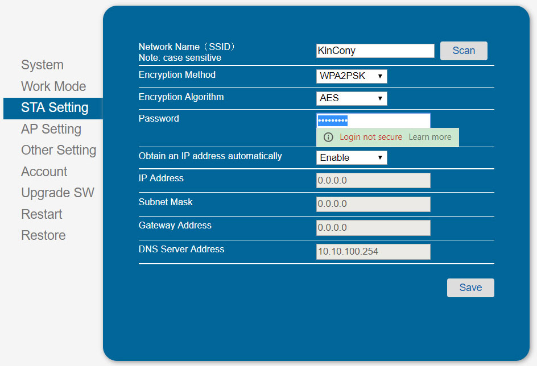Click the DNS Server Address field
537x366 pixels.
(x=373, y=252)
